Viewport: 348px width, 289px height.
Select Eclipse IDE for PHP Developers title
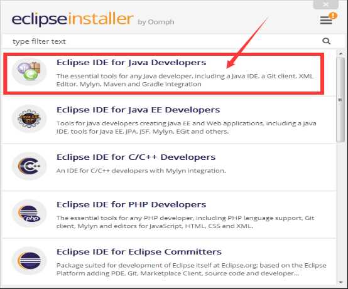point(131,204)
